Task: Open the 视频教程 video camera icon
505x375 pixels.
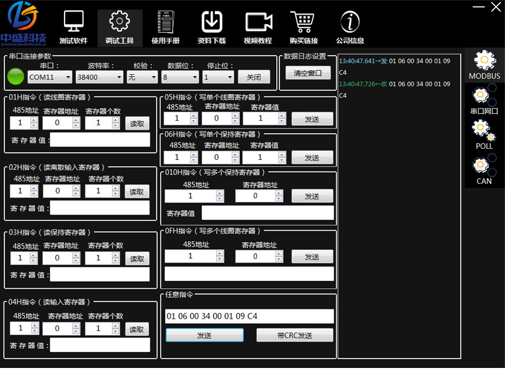Action: coord(258,22)
